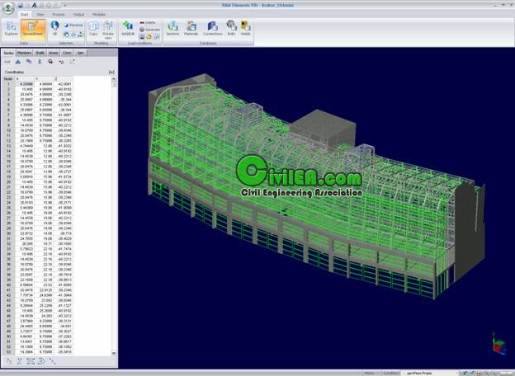Click the units bracket toggle beside Coordinates
The width and height of the screenshot is (515, 376).
point(111,73)
